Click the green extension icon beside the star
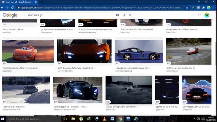 (x=193, y=8)
